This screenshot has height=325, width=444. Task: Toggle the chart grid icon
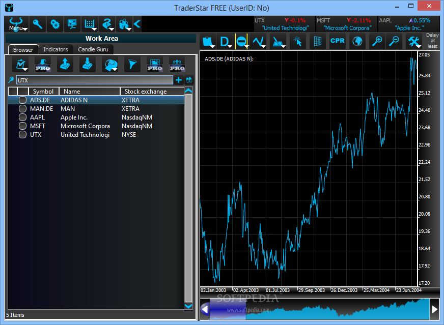click(x=317, y=42)
